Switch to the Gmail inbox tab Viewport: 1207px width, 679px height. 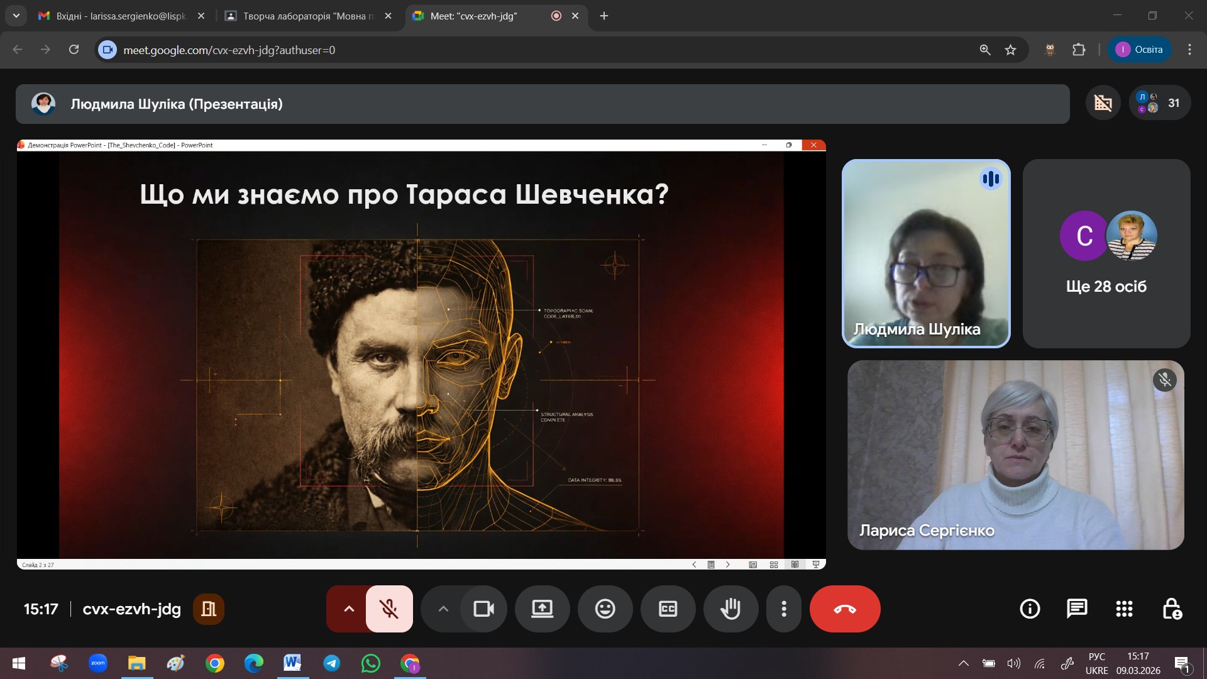[x=119, y=16]
